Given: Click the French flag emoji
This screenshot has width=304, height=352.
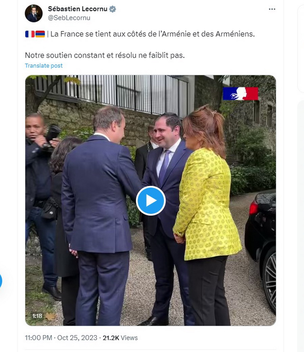Looking at the screenshot, I should [x=30, y=34].
